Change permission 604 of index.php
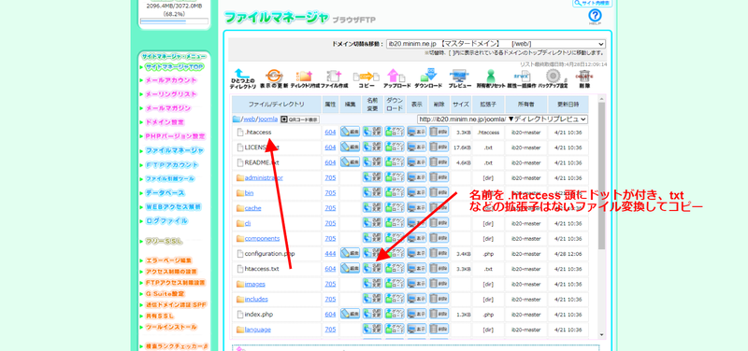Screen dimensions: 748x351 (x=330, y=315)
